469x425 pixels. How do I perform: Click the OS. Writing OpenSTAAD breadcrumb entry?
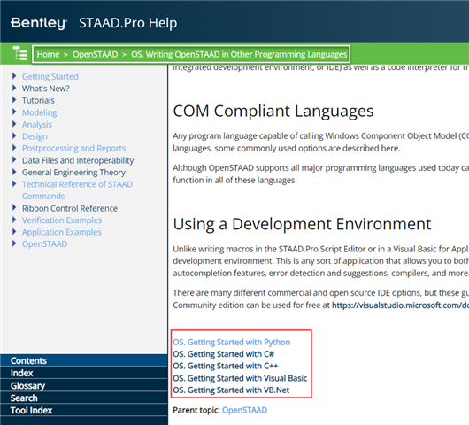point(239,55)
